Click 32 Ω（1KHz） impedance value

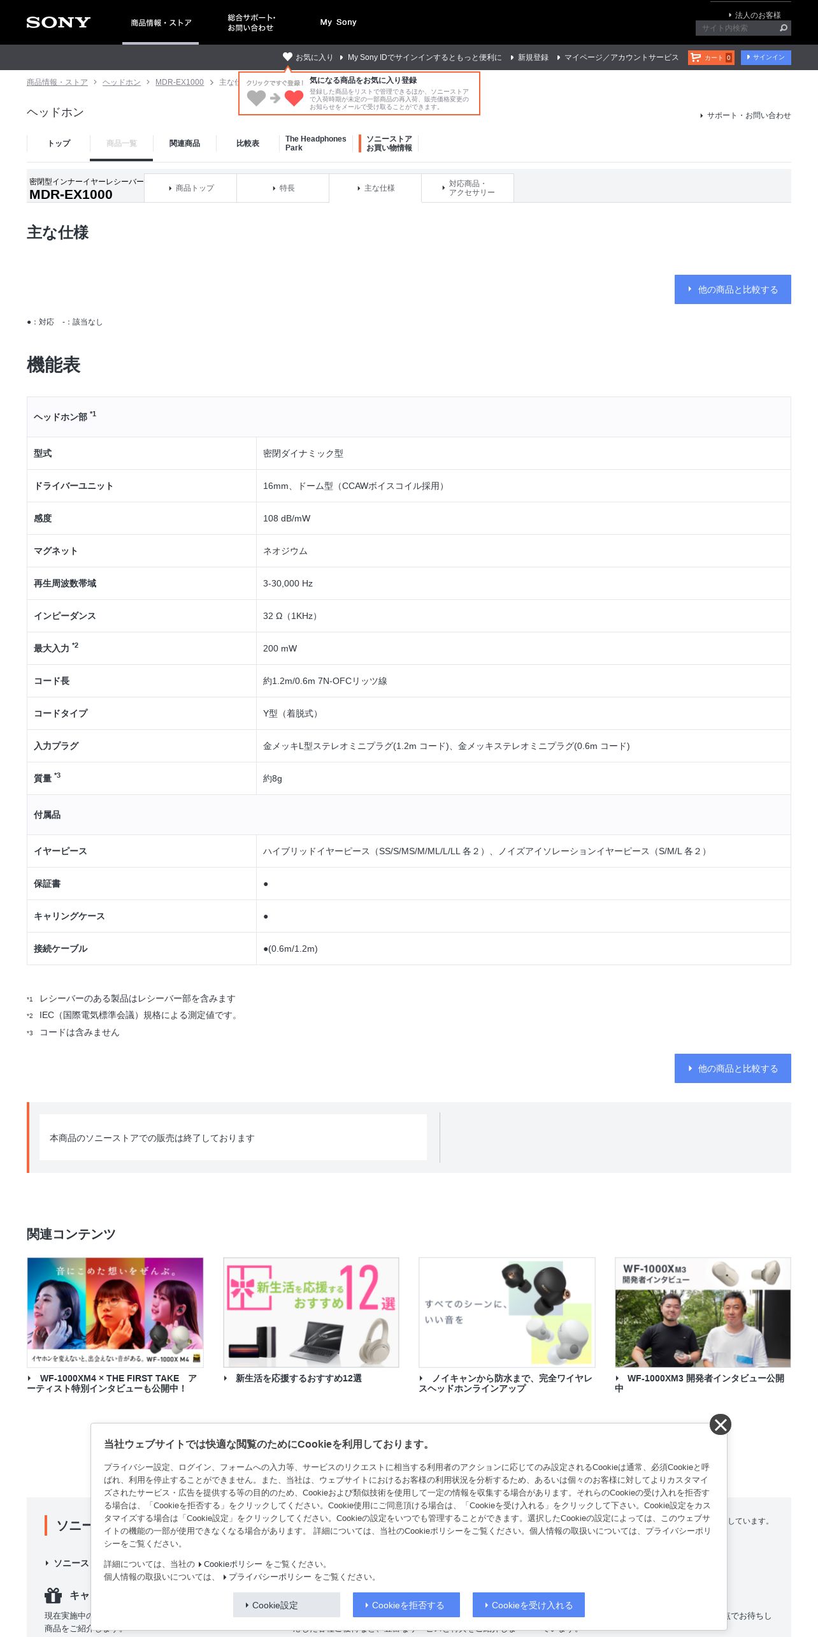click(292, 616)
